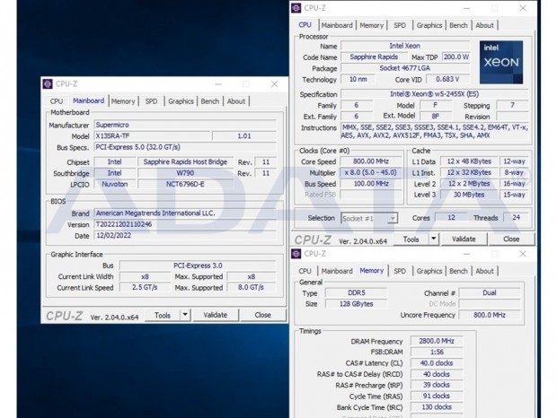Close the Mainboard CPU-Z window with X
557x418 pixels.
click(x=274, y=84)
